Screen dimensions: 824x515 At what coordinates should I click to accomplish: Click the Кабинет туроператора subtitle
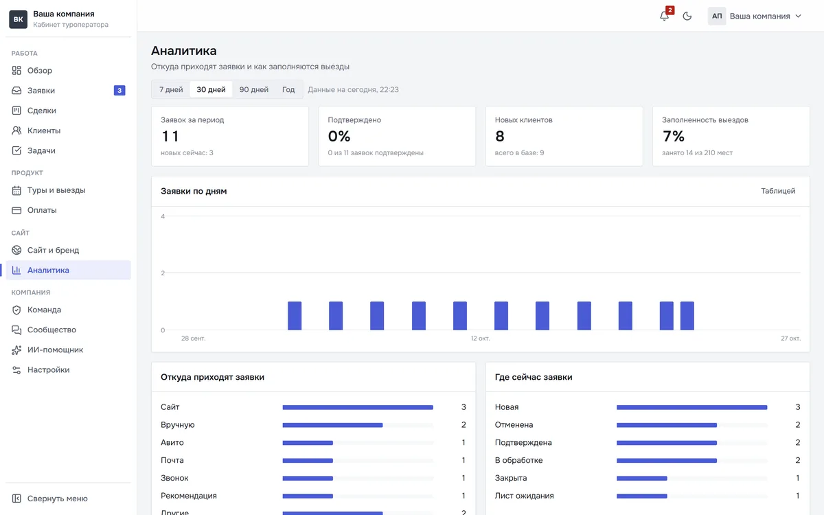point(71,25)
